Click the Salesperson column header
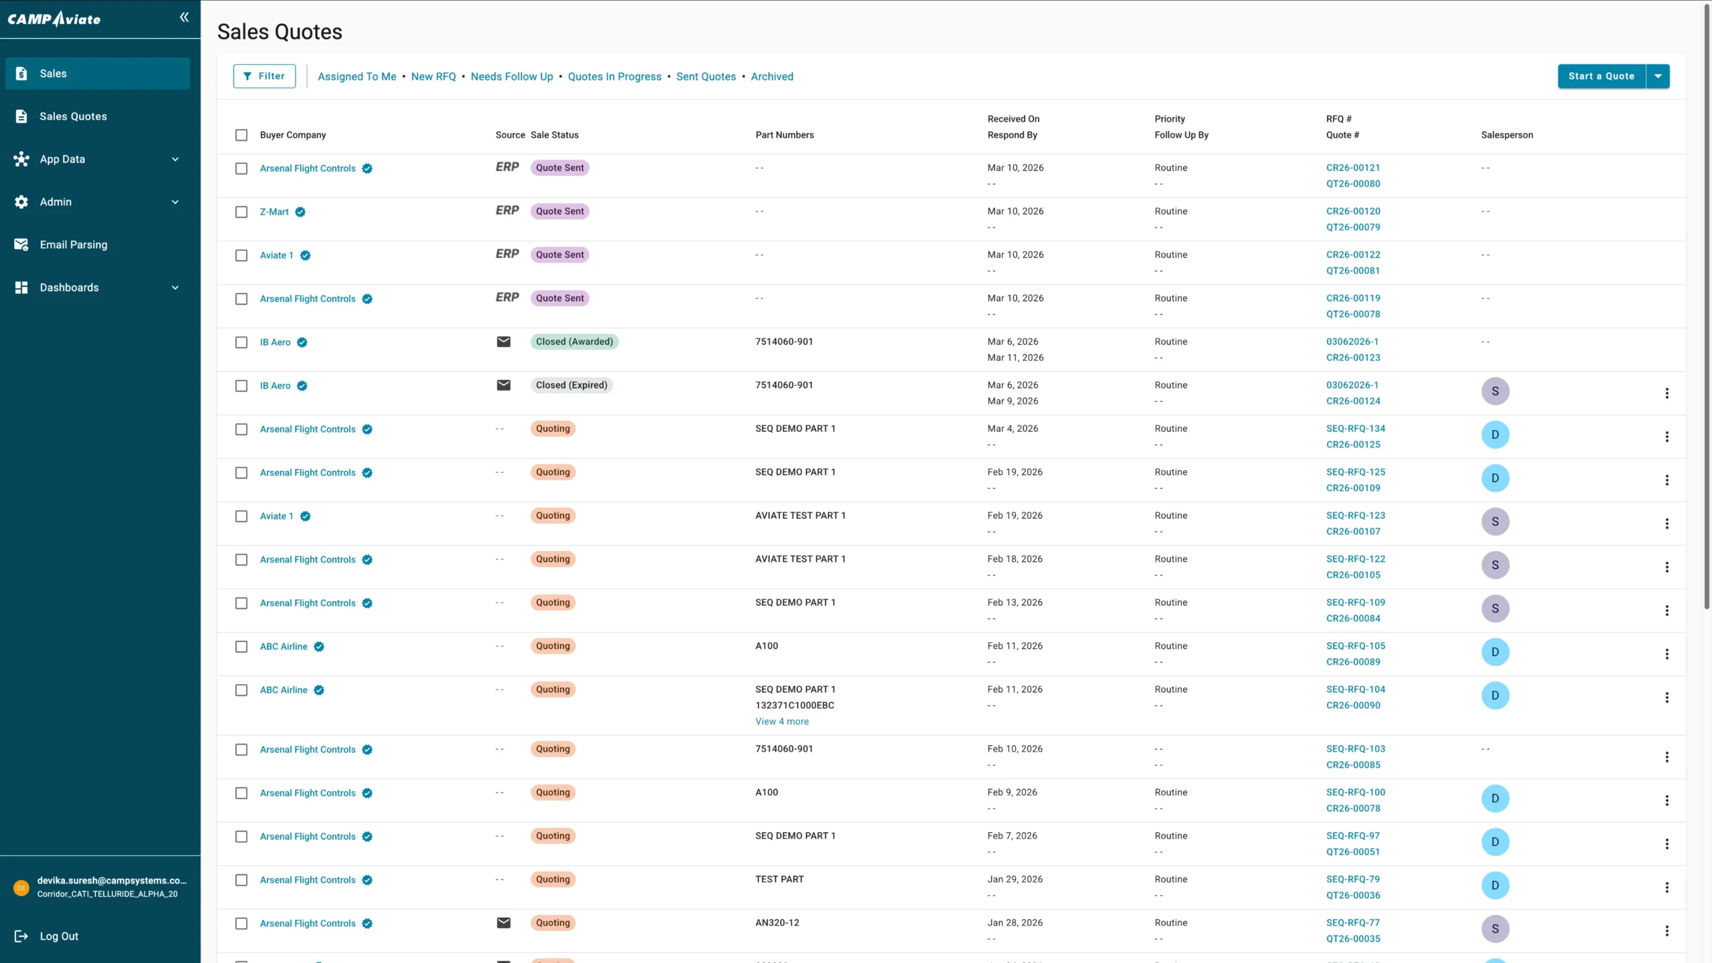The height and width of the screenshot is (963, 1712). click(x=1507, y=135)
